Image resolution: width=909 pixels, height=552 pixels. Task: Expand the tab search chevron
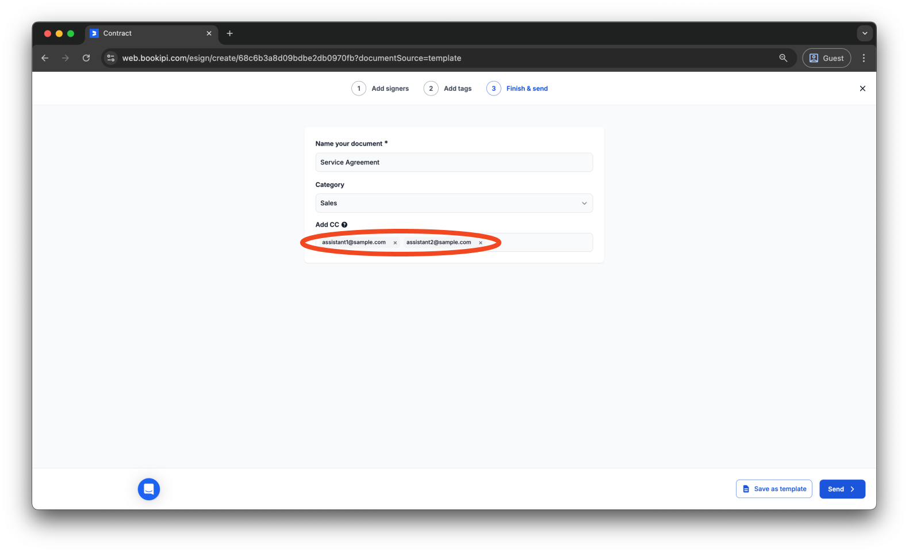(x=865, y=33)
